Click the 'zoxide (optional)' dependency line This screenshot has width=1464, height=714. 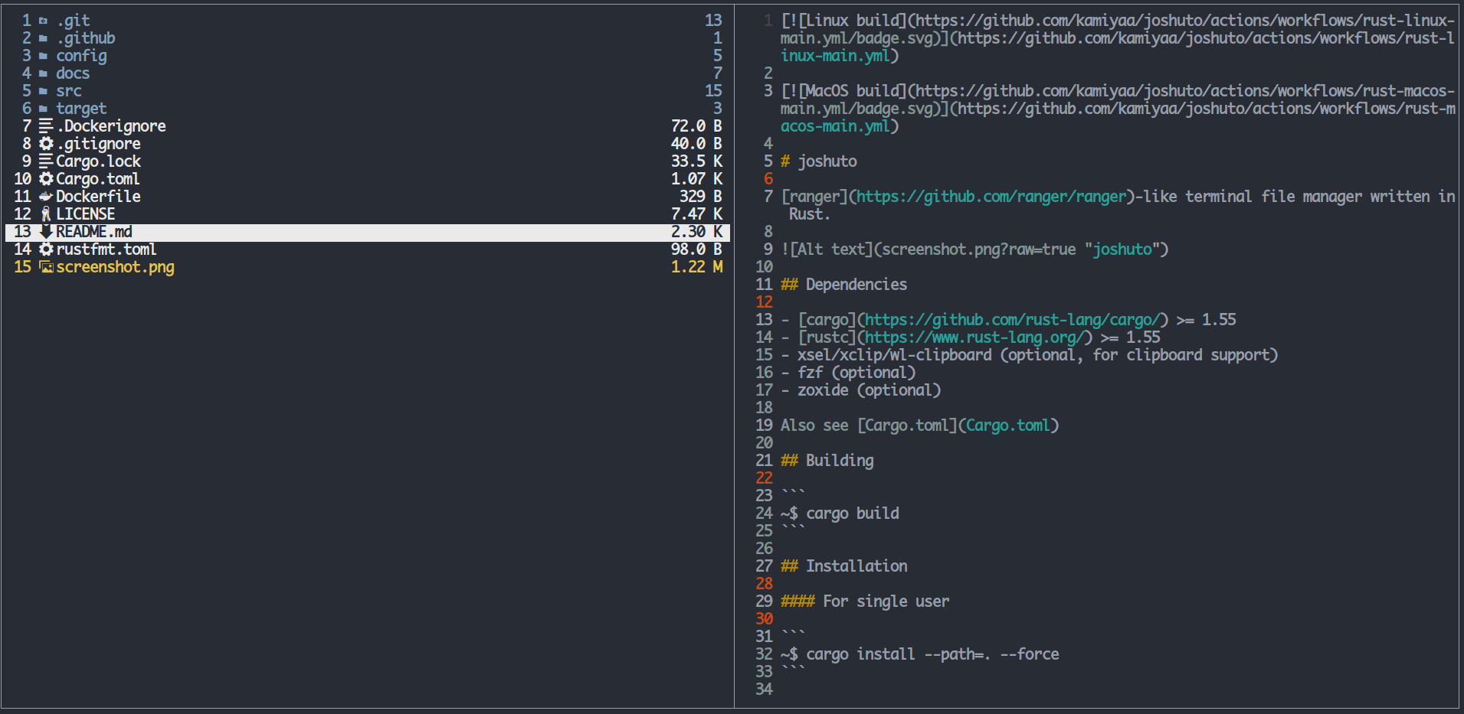point(861,390)
